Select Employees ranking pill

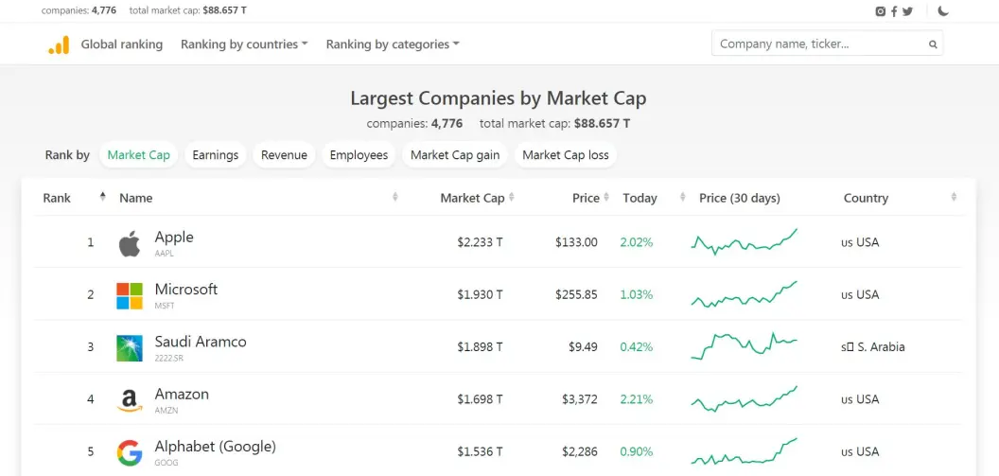[359, 155]
